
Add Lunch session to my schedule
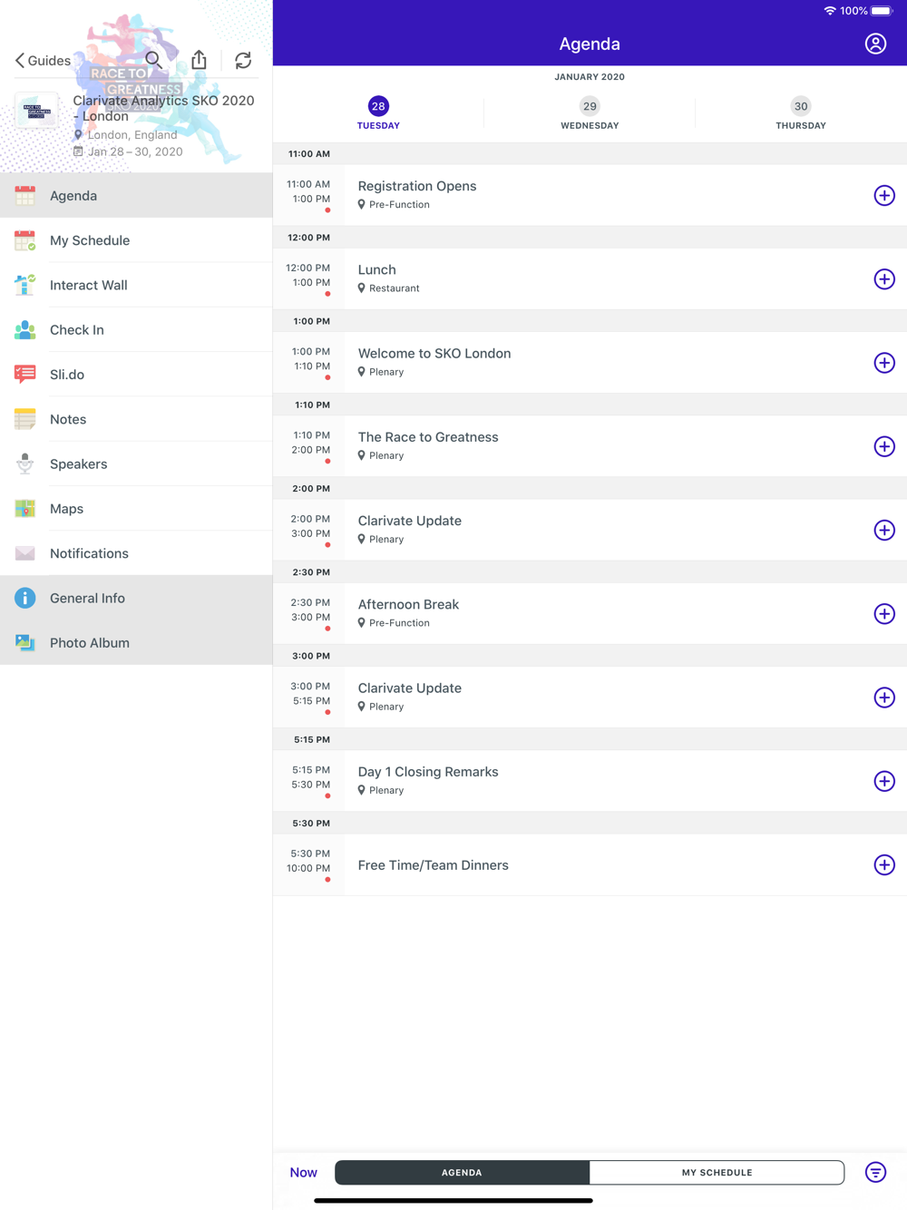[884, 278]
